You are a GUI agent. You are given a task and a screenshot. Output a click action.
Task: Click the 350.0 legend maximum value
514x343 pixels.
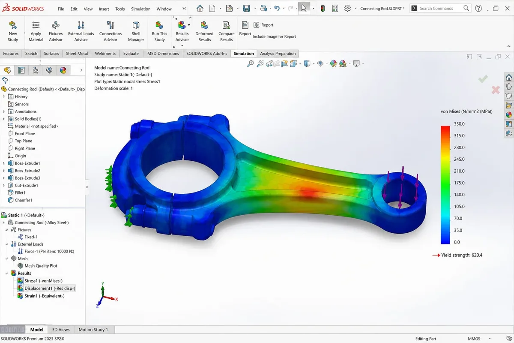coord(459,124)
